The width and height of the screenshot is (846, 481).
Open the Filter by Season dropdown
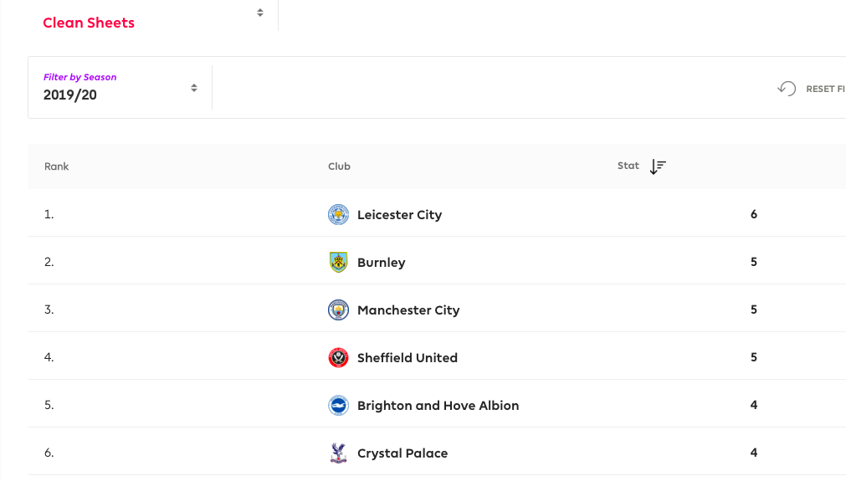point(120,87)
